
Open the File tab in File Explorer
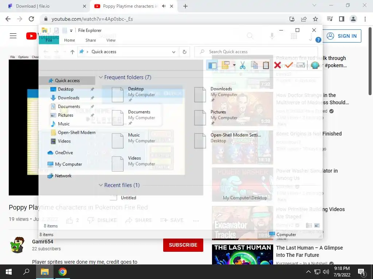point(49,40)
